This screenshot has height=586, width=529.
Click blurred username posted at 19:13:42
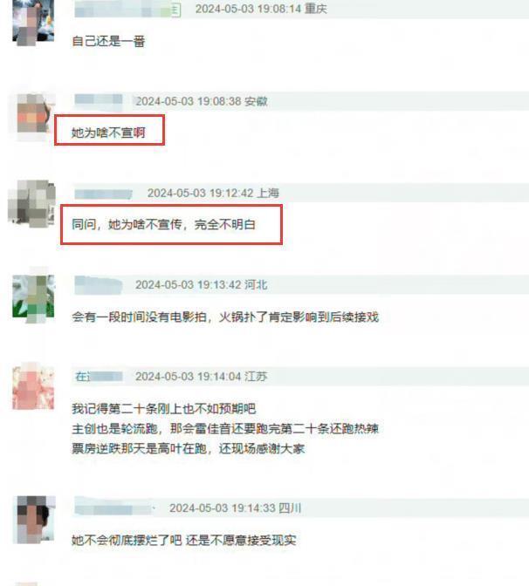[x=99, y=285]
